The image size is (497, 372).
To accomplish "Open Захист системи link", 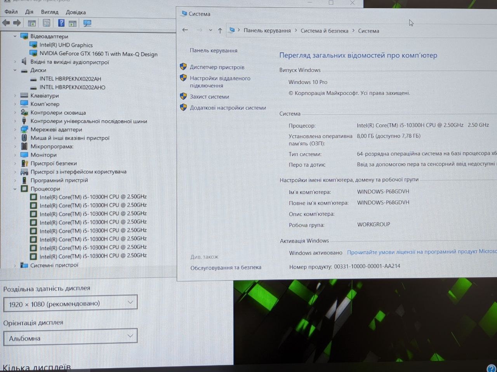I will coord(209,96).
